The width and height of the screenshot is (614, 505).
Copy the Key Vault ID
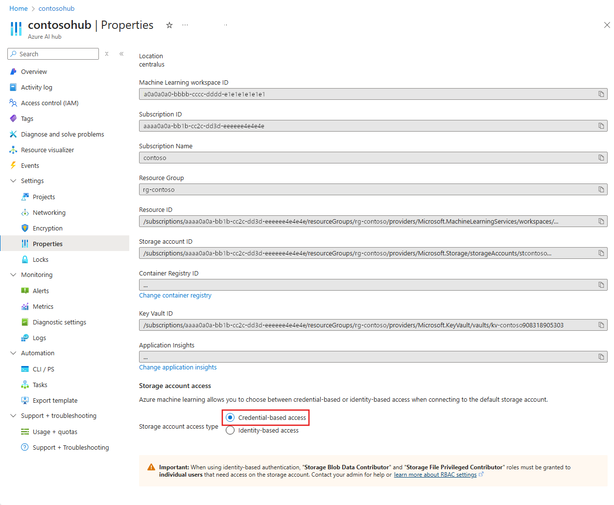coord(601,325)
